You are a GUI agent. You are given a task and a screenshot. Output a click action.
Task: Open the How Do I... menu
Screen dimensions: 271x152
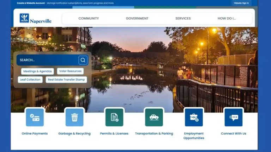227,18
